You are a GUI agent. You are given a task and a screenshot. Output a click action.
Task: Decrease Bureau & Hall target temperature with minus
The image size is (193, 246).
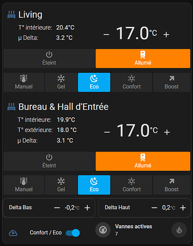point(107,132)
